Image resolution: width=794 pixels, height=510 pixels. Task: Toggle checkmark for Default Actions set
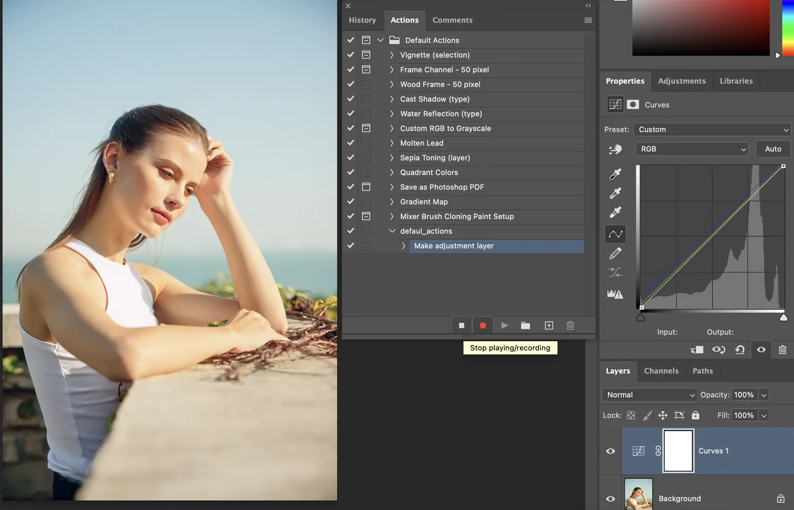click(x=350, y=40)
